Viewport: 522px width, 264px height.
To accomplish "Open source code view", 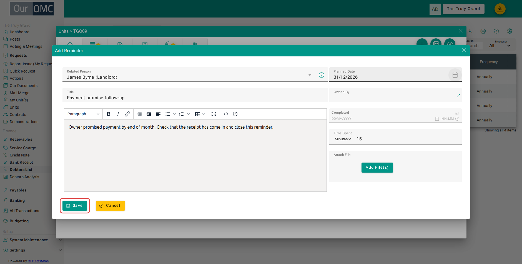I will 226,114.
